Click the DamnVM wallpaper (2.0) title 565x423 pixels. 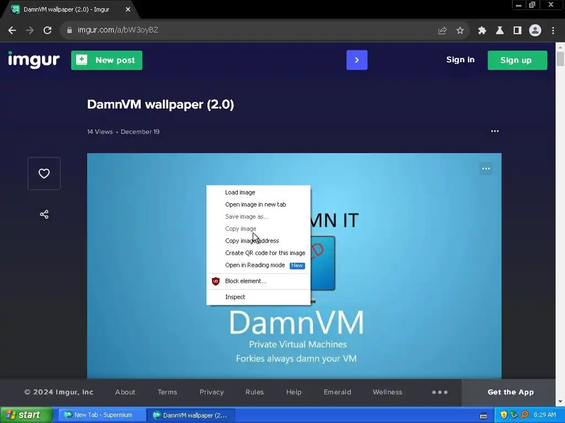point(161,105)
